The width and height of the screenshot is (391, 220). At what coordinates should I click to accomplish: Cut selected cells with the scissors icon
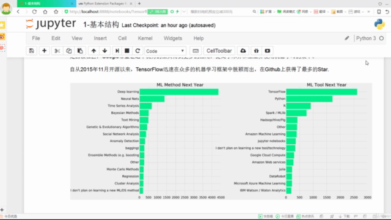click(x=57, y=51)
